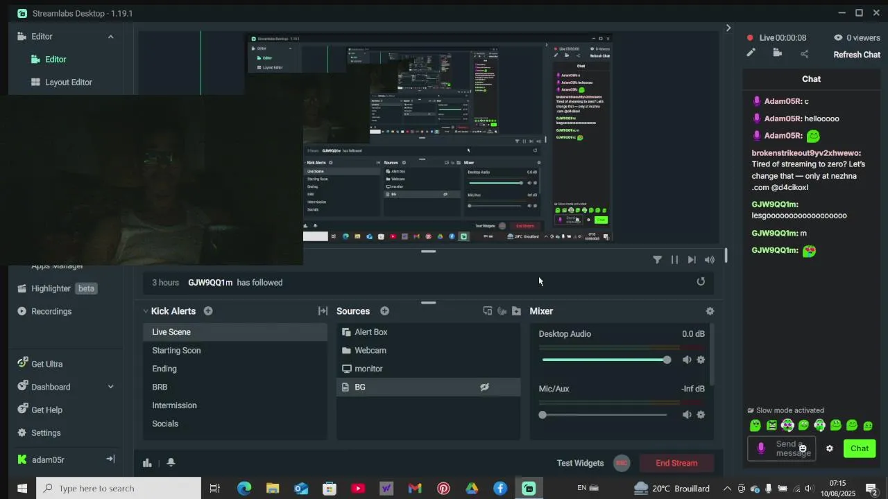
Task: Click first green emote in chat bar
Action: point(755,426)
